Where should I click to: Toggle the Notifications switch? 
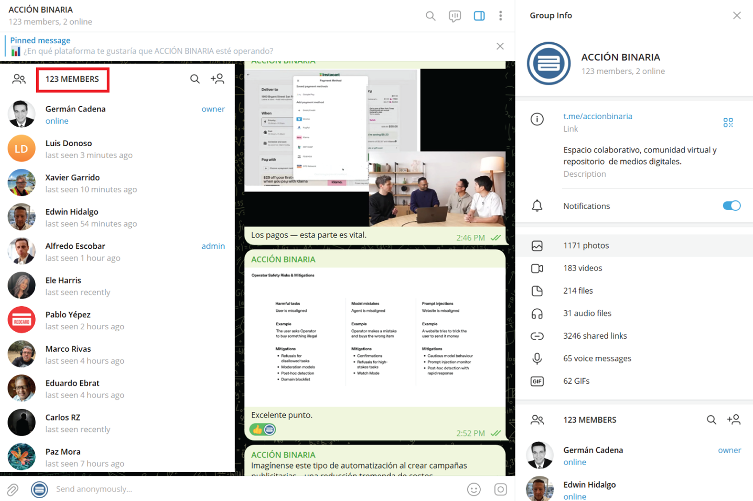click(x=732, y=206)
